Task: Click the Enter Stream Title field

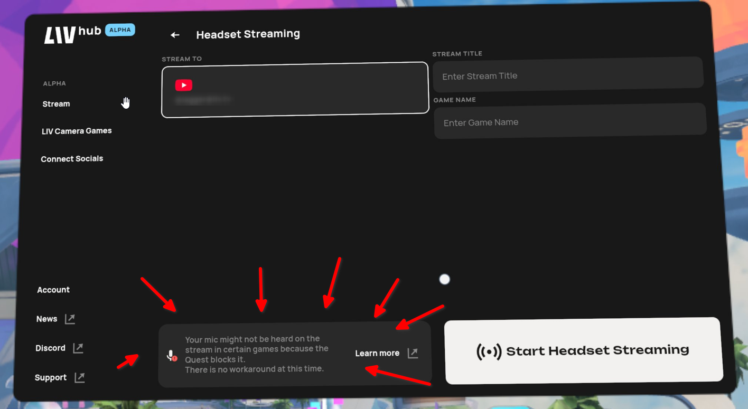Action: [567, 76]
